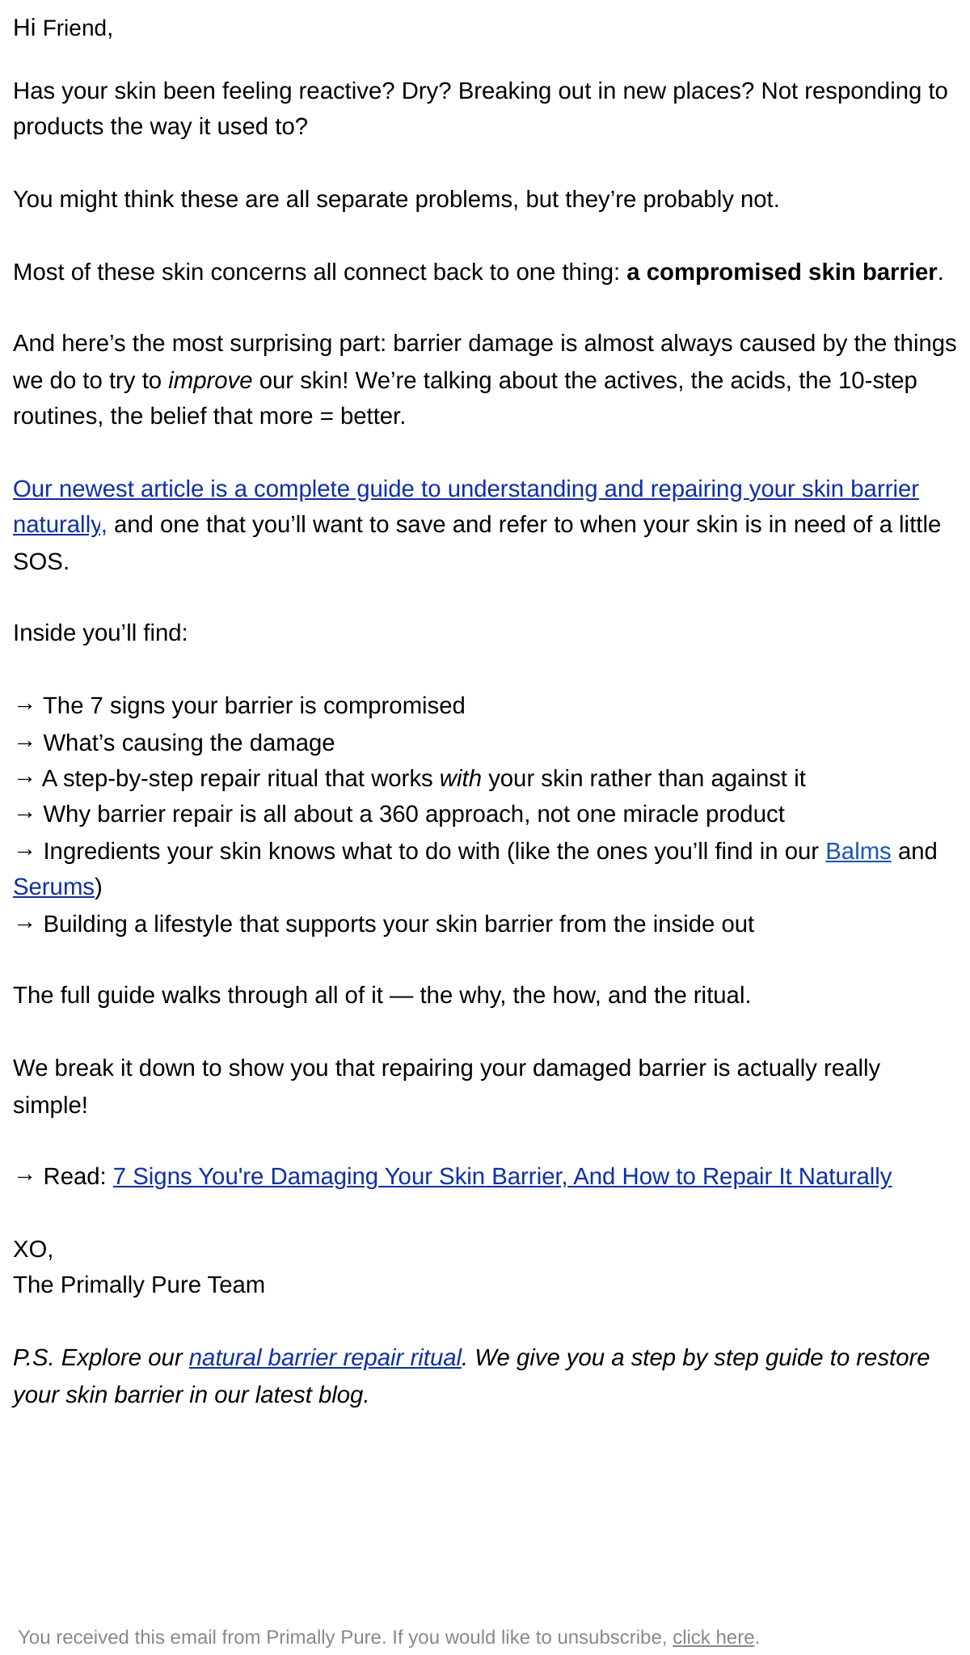Click the arrow before 'The 7 signs your barrier'

(x=24, y=706)
